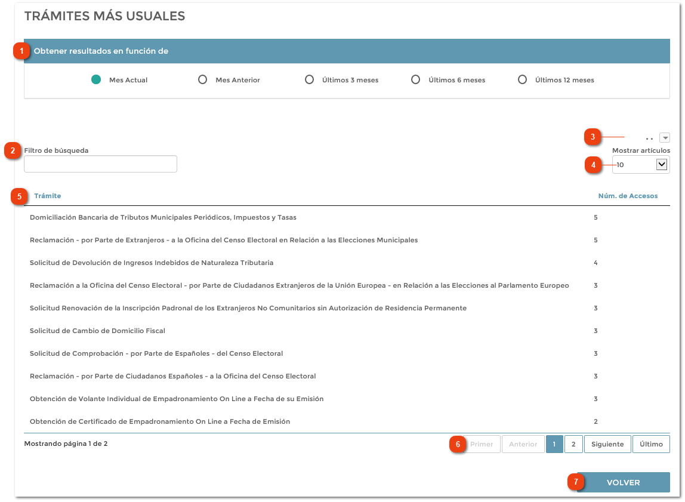
Task: Select "Últimos 3 meses"
Action: pyautogui.click(x=309, y=79)
